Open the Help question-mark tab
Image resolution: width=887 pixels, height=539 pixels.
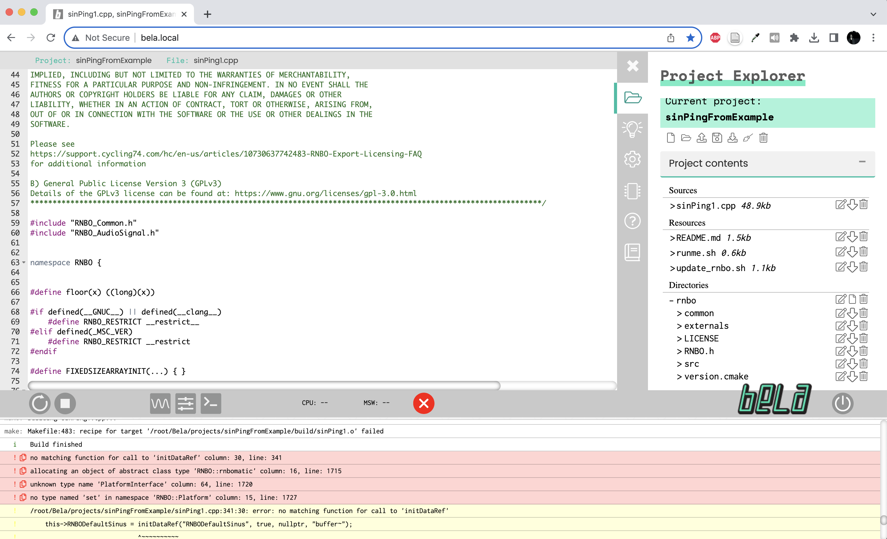(x=633, y=221)
